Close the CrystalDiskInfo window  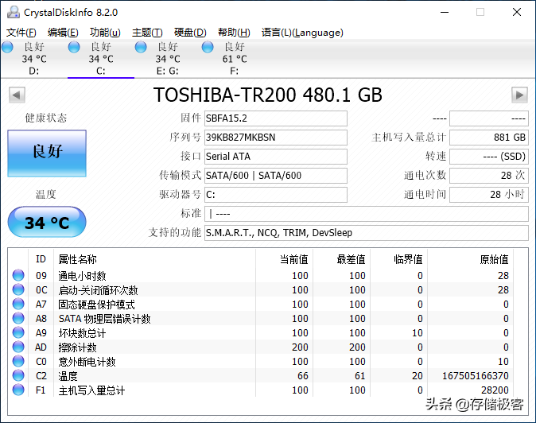[517, 12]
